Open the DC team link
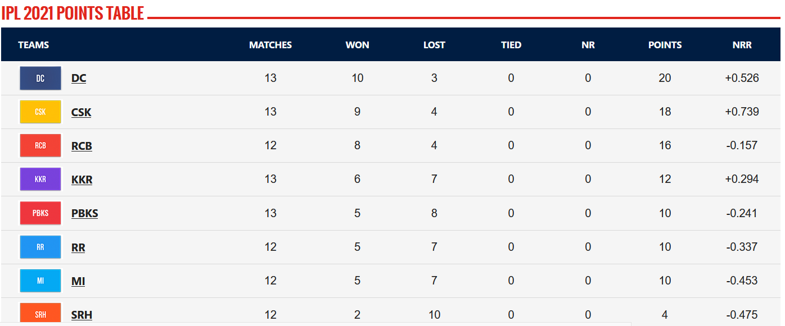785x326 pixels. pyautogui.click(x=79, y=79)
